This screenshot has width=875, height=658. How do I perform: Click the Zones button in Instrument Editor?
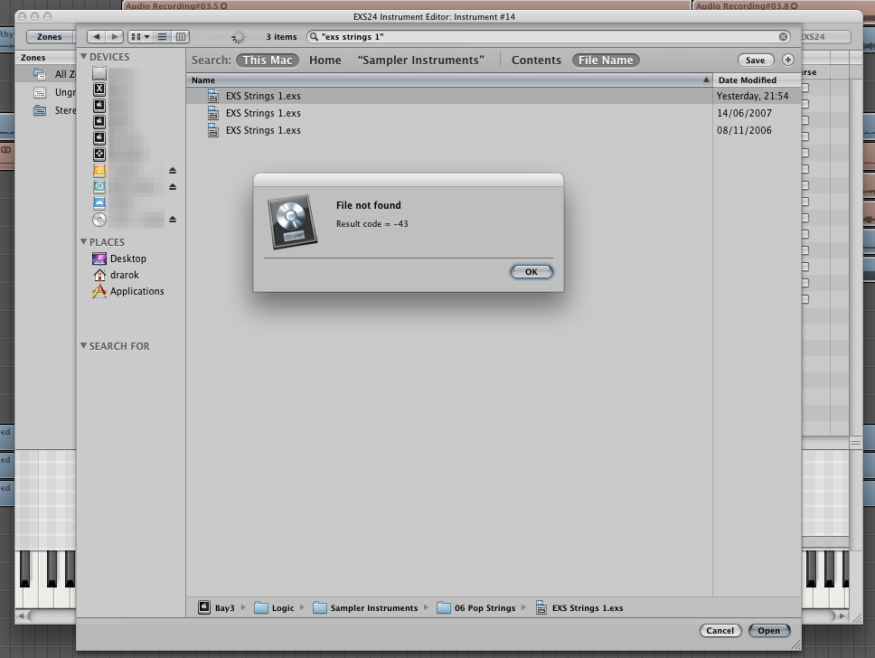[50, 37]
